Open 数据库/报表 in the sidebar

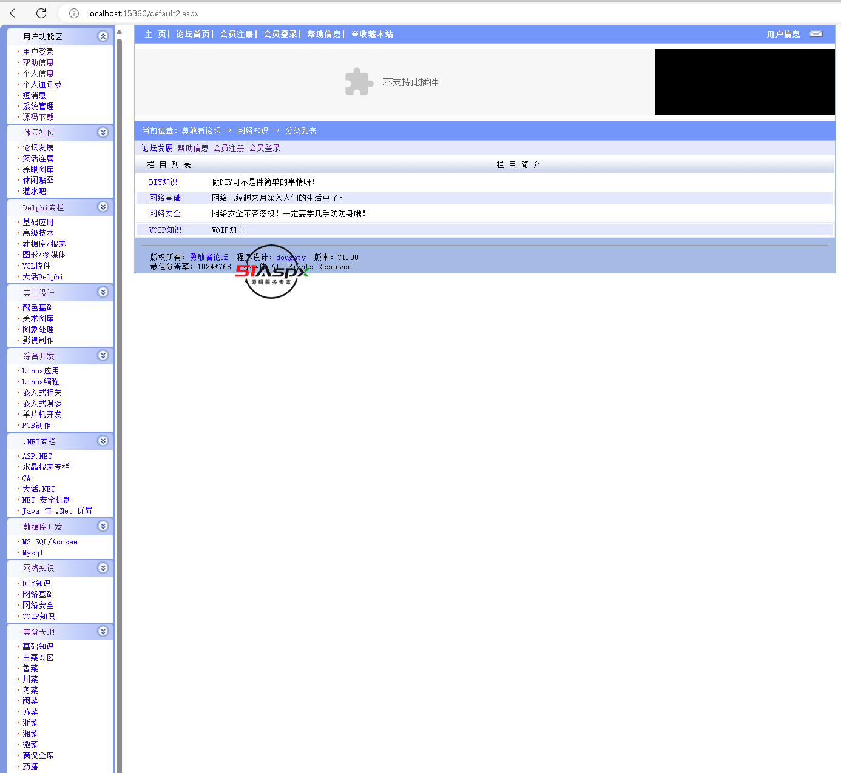[44, 244]
